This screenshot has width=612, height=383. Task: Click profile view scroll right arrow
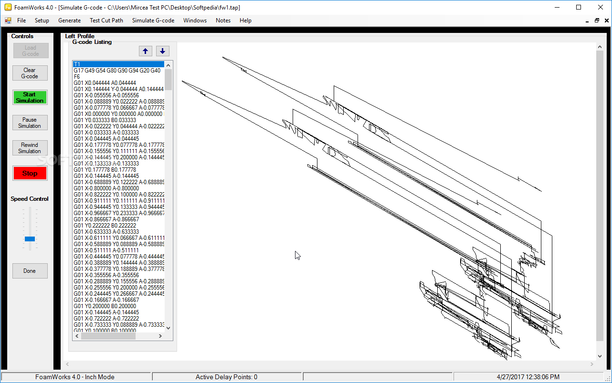(592, 364)
